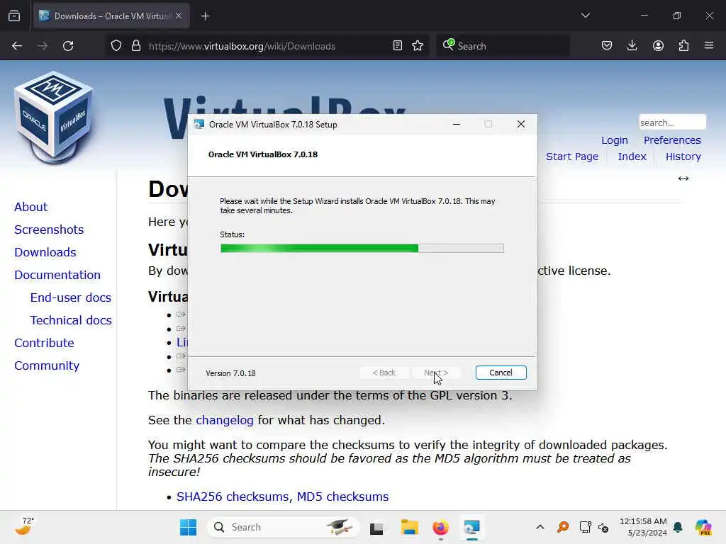
Task: Switch to VirtualBox installer taskbar icon
Action: coord(471,527)
